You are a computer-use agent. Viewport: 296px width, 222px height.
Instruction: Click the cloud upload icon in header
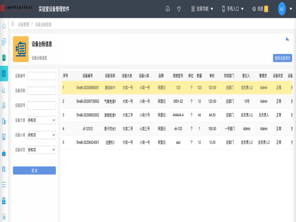point(167,9)
